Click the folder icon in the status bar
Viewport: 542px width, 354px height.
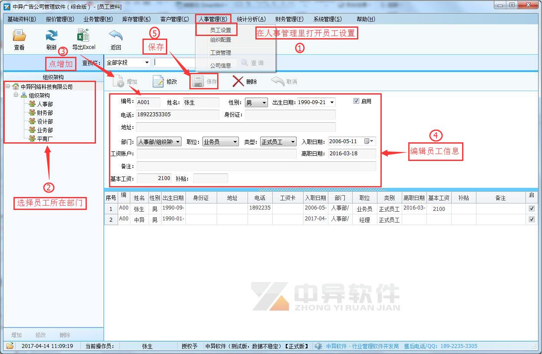tap(10, 346)
